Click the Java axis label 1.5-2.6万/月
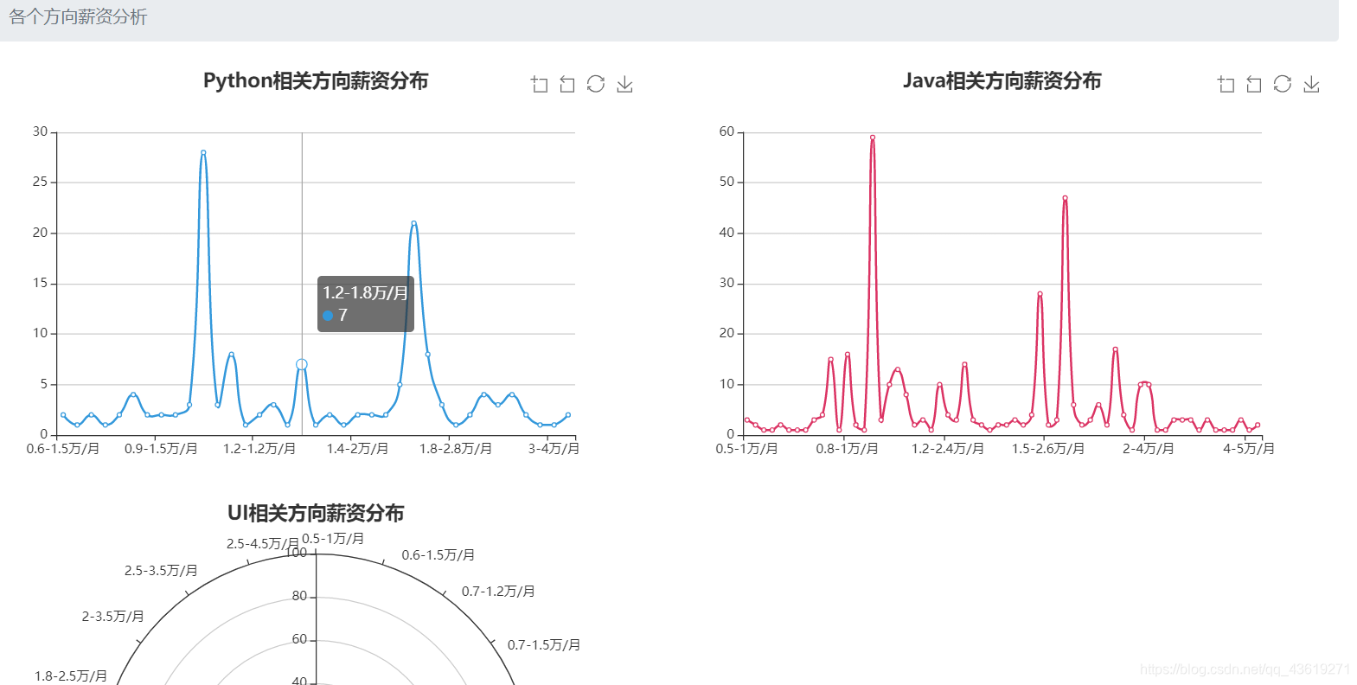The width and height of the screenshot is (1357, 685). tap(1048, 448)
